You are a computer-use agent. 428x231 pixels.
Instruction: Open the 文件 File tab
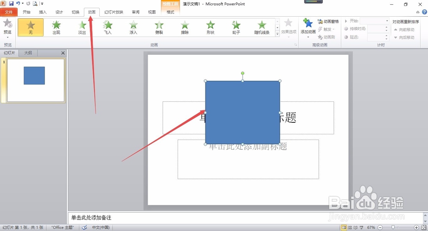point(9,12)
